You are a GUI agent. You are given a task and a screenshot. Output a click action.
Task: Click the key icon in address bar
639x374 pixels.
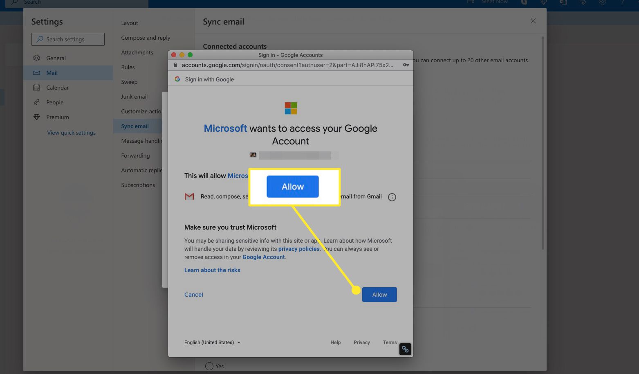coord(406,65)
